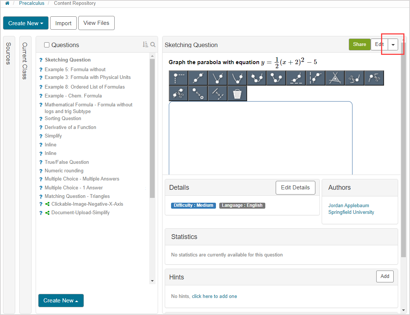Select the two-point line sketch tool
410x315 pixels.
click(197, 78)
